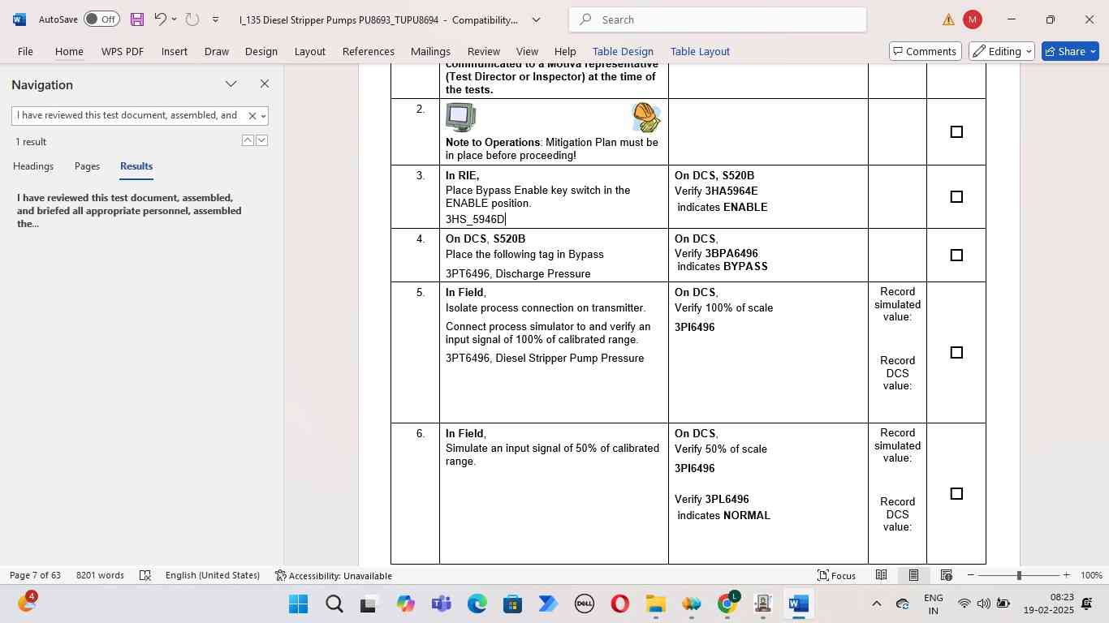Tick the step 4 checkbox
Screen dimensions: 1109x623
956,255
